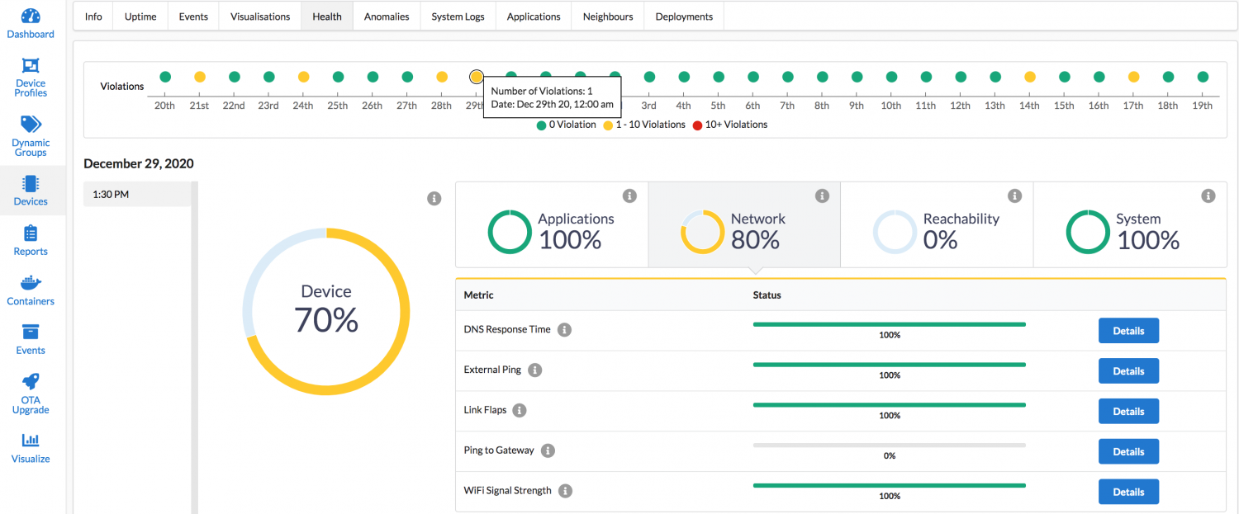Select the Health tab
1239x514 pixels.
click(327, 17)
